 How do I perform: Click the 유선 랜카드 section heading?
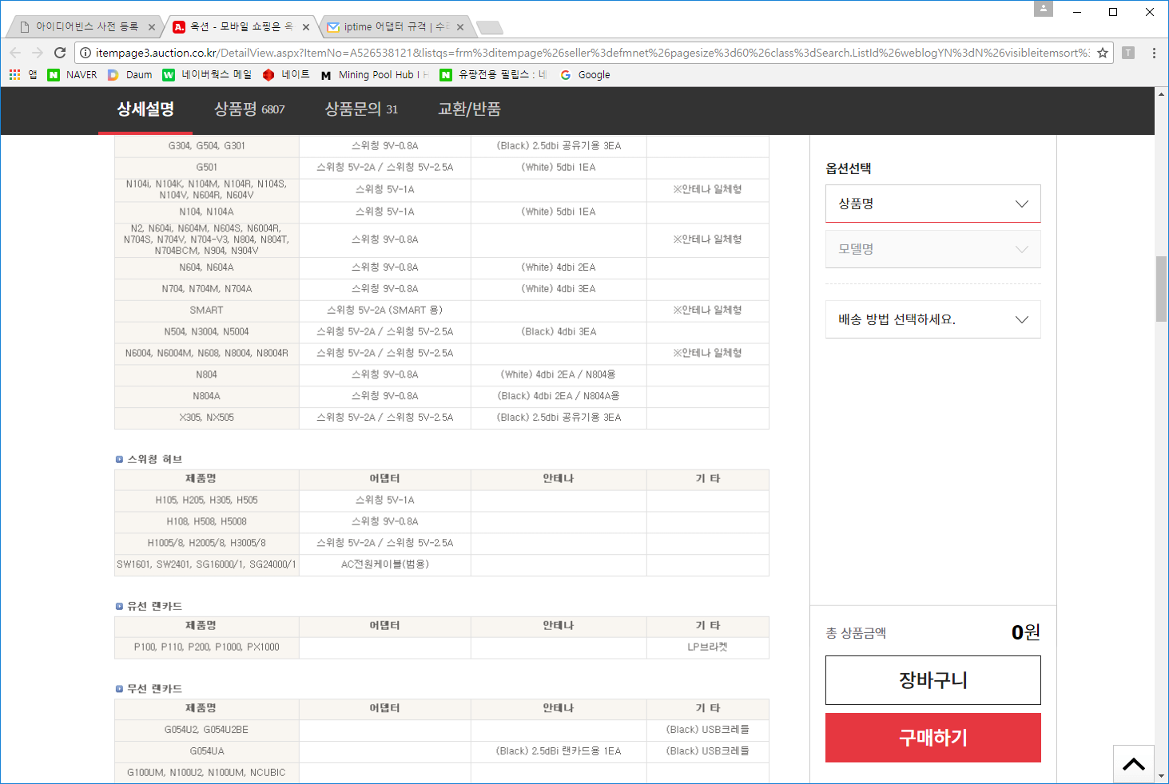pyautogui.click(x=155, y=606)
